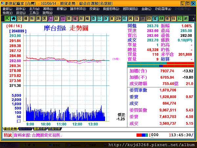Select the cyan 9 toolbar icon

point(106,18)
